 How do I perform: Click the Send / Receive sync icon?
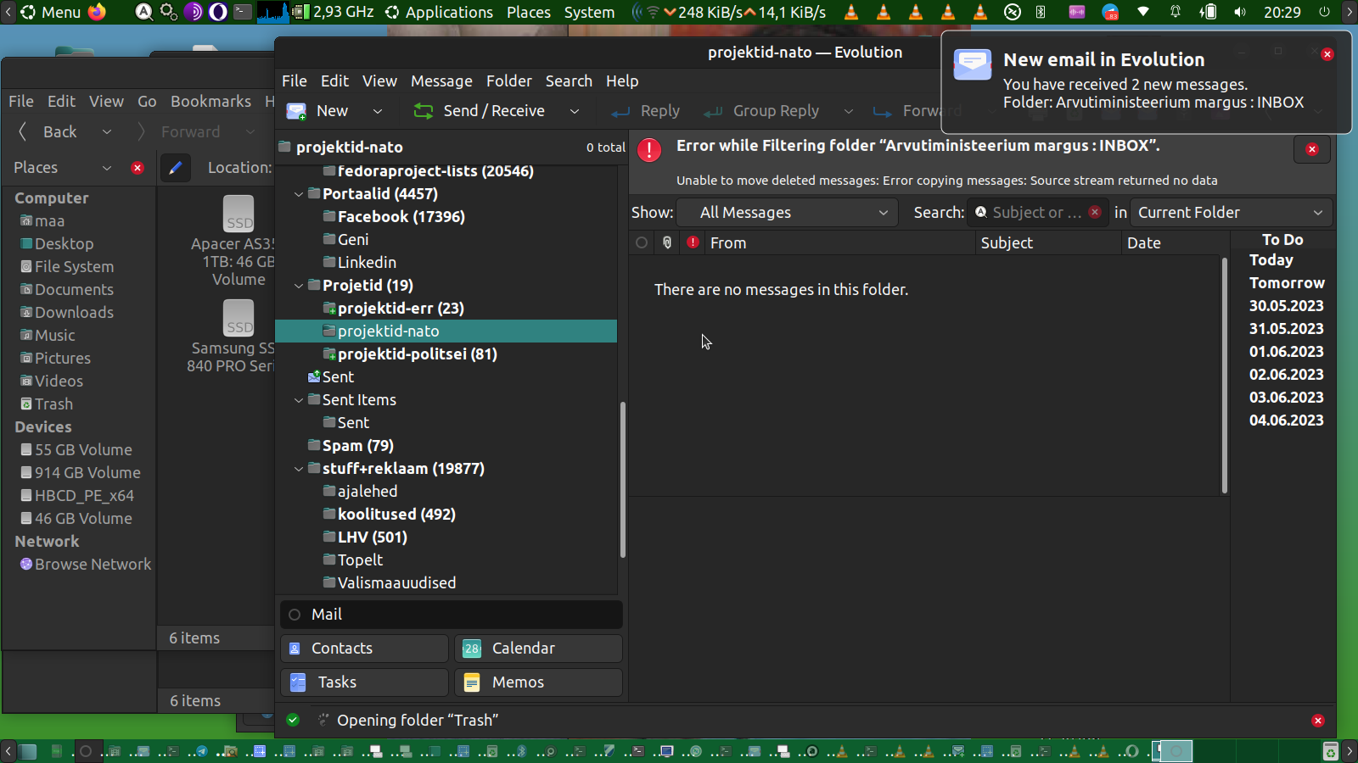tap(423, 111)
